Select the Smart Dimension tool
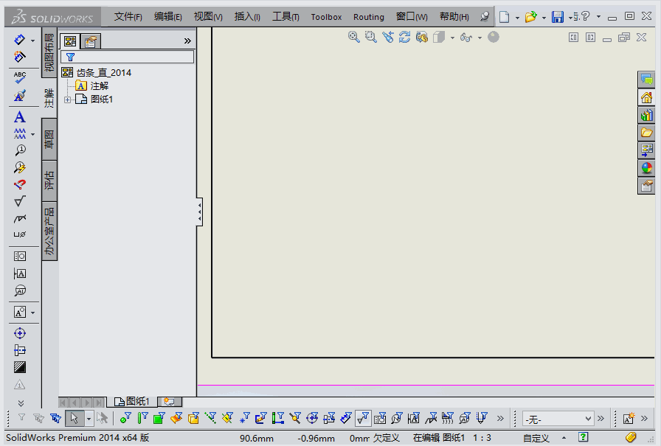The image size is (661, 446). (x=19, y=40)
